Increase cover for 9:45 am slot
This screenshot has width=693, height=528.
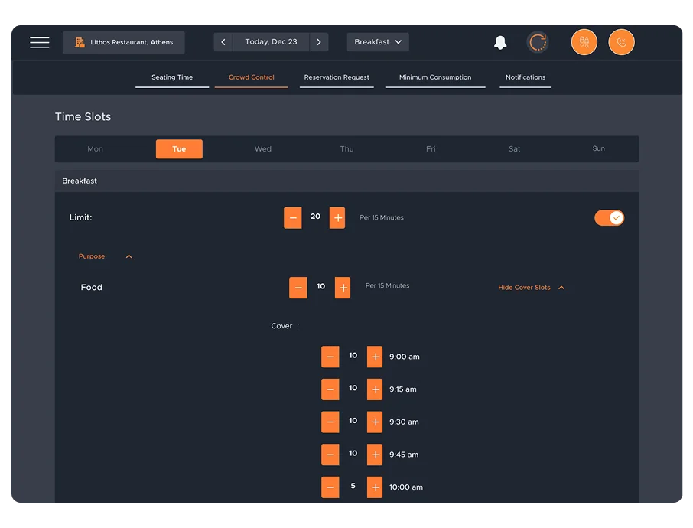point(375,455)
